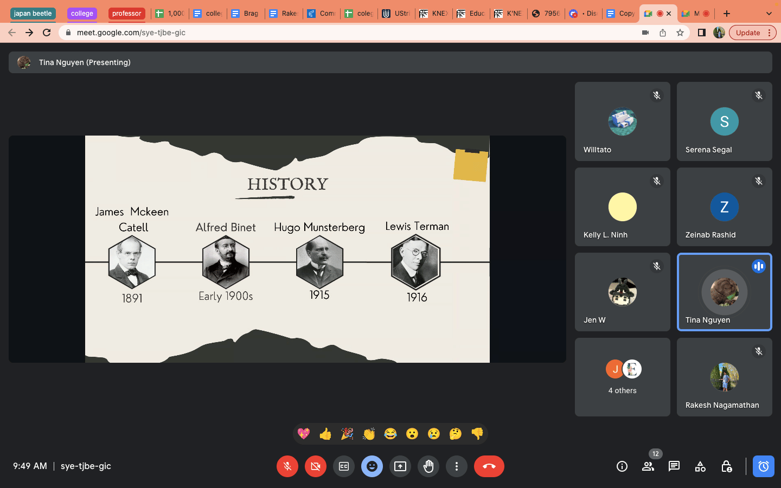The image size is (781, 488).
Task: Open the meeting details info icon
Action: click(622, 466)
